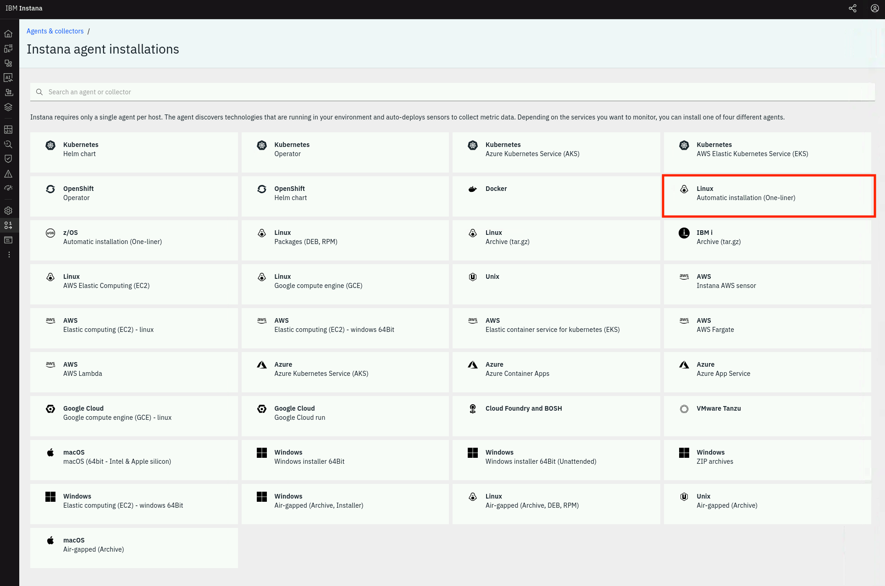885x586 pixels.
Task: Select Google compute engine (GCE) - linux card
Action: [134, 416]
